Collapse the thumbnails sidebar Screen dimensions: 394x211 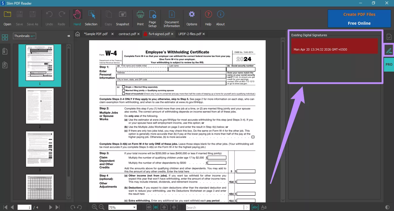[x=69, y=36]
